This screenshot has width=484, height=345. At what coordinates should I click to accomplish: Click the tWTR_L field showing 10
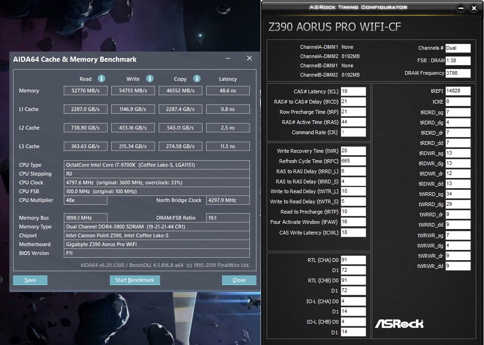pos(353,191)
